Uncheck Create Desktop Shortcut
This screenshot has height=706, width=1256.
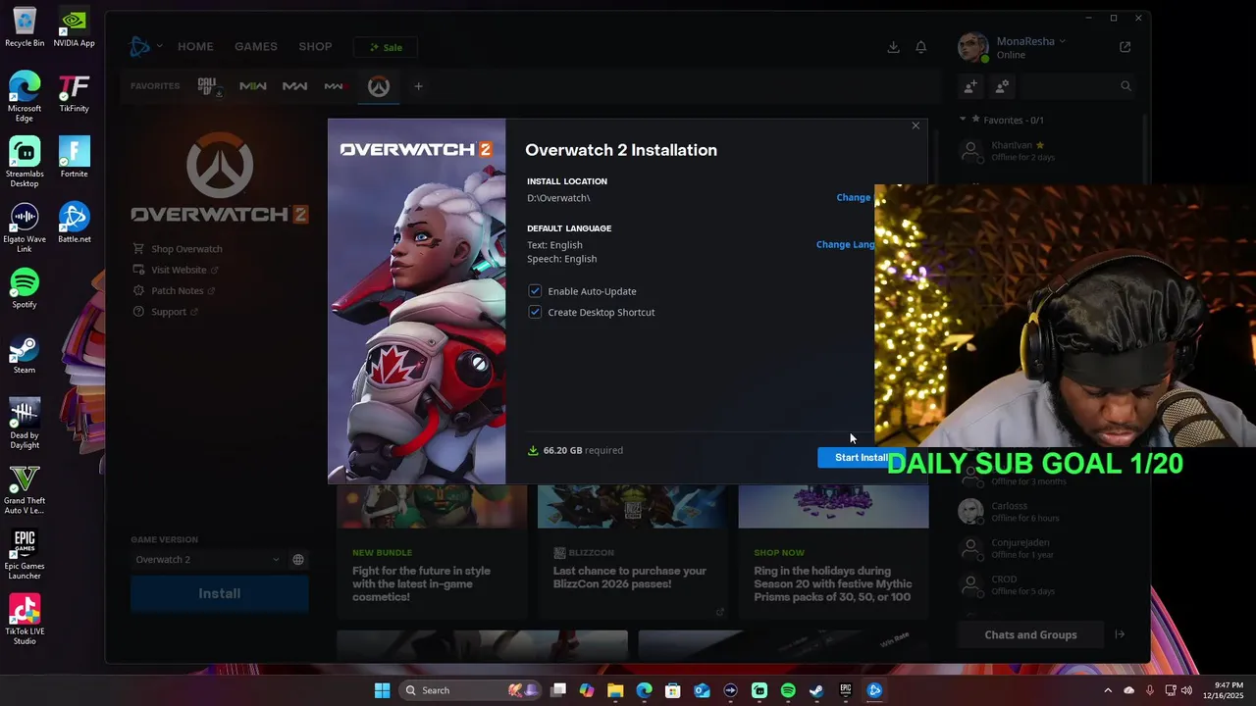point(535,312)
